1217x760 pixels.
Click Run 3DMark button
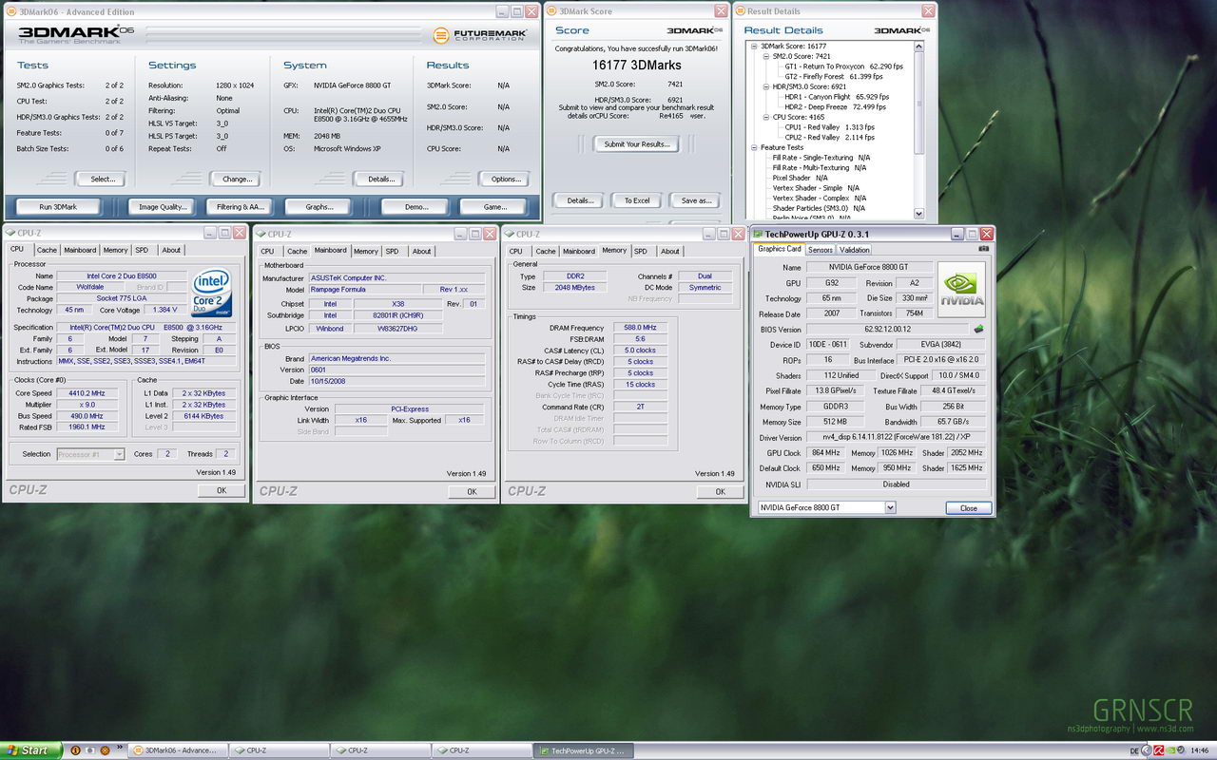(59, 206)
